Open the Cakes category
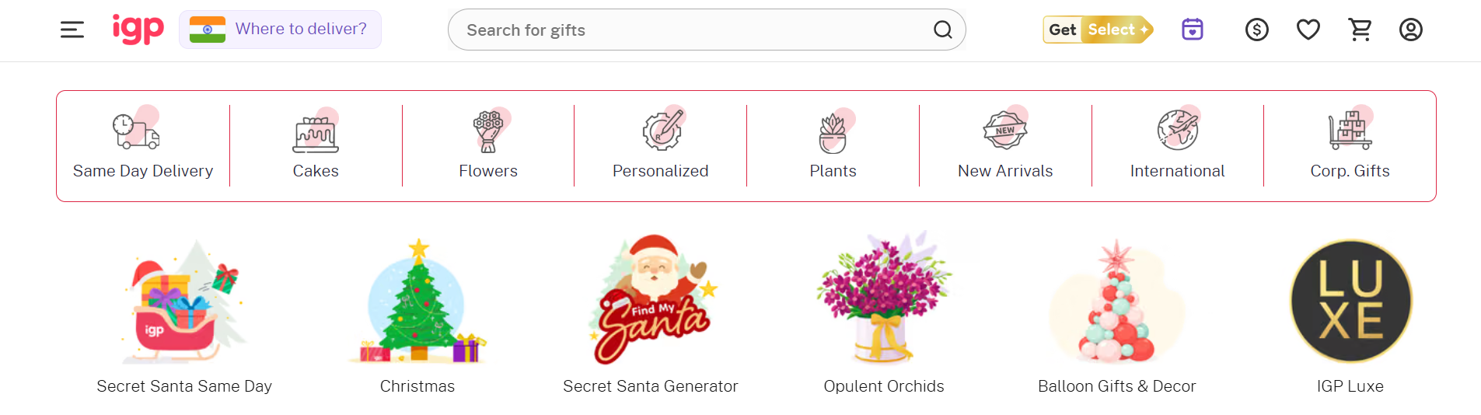This screenshot has height=415, width=1481. point(316,146)
